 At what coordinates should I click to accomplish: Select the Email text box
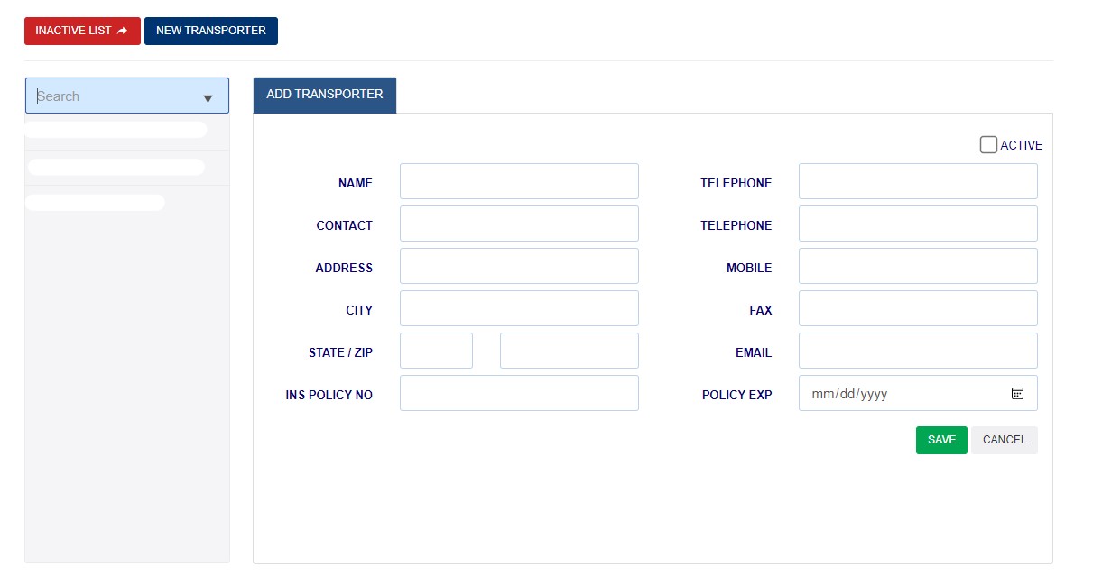[918, 351]
